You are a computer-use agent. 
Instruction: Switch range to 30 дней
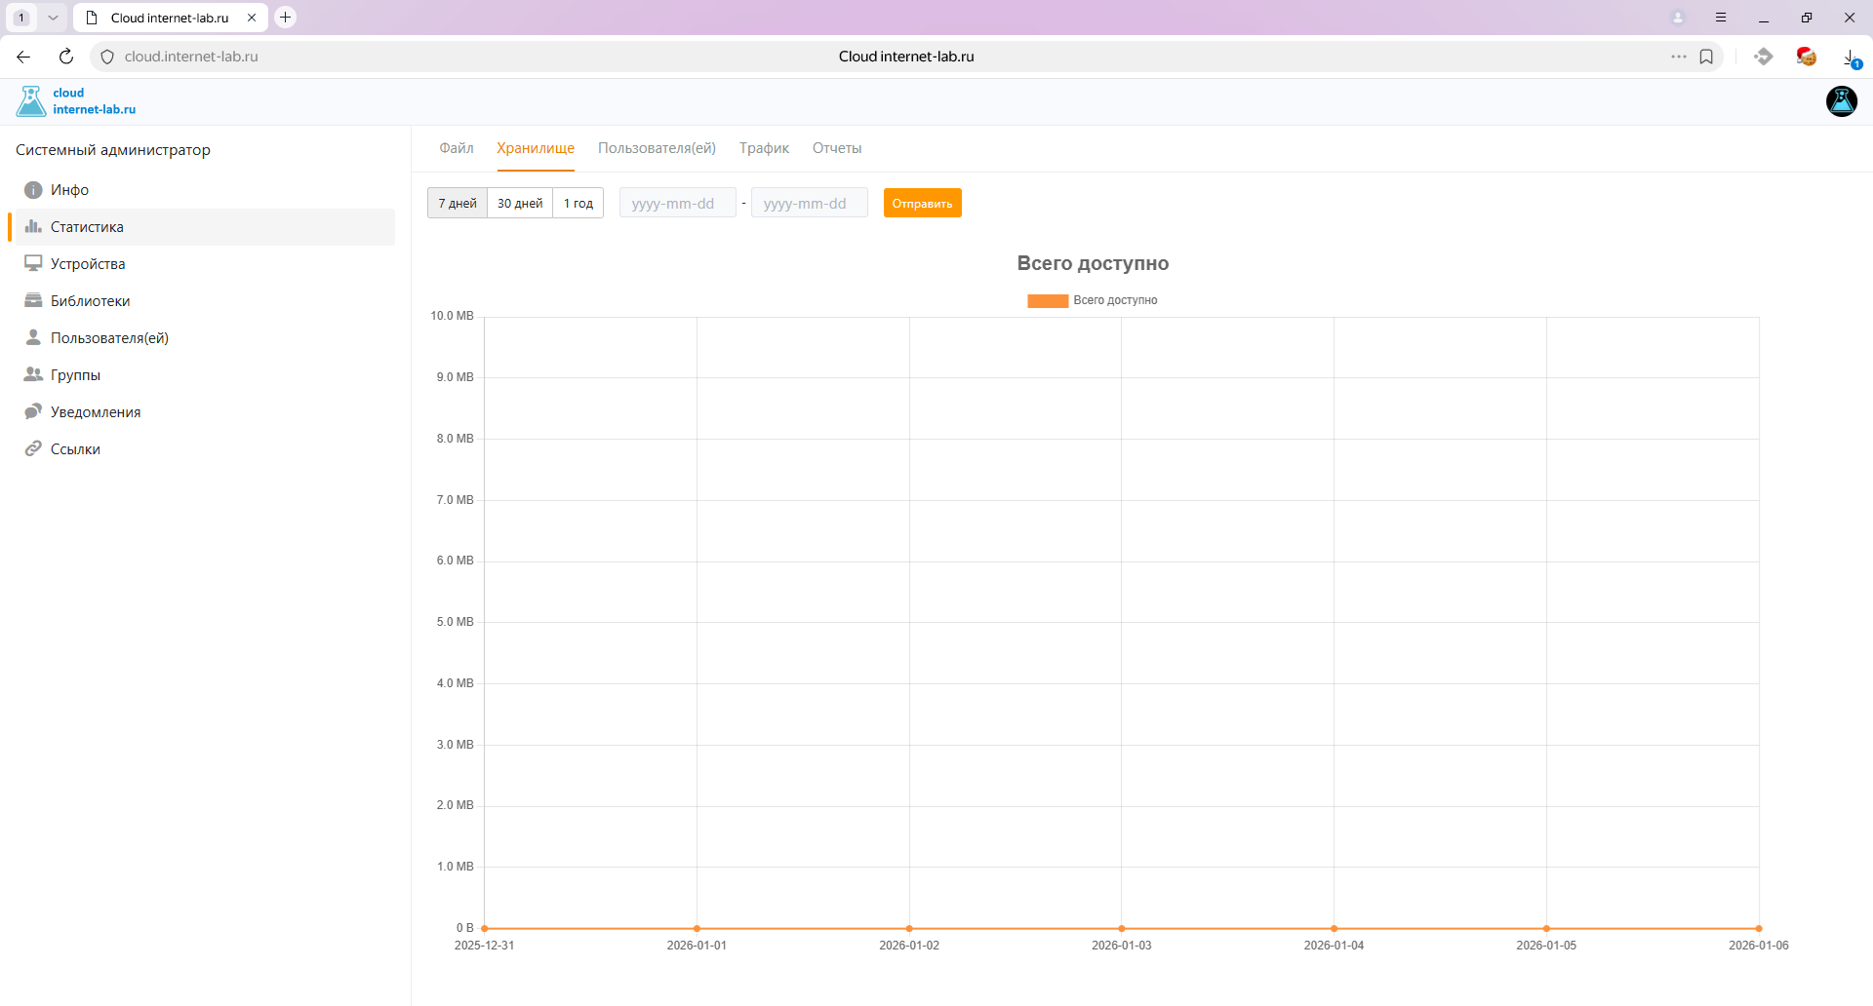pos(520,204)
